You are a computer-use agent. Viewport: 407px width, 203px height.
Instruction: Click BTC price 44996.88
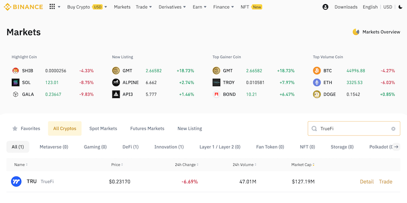pos(356,71)
